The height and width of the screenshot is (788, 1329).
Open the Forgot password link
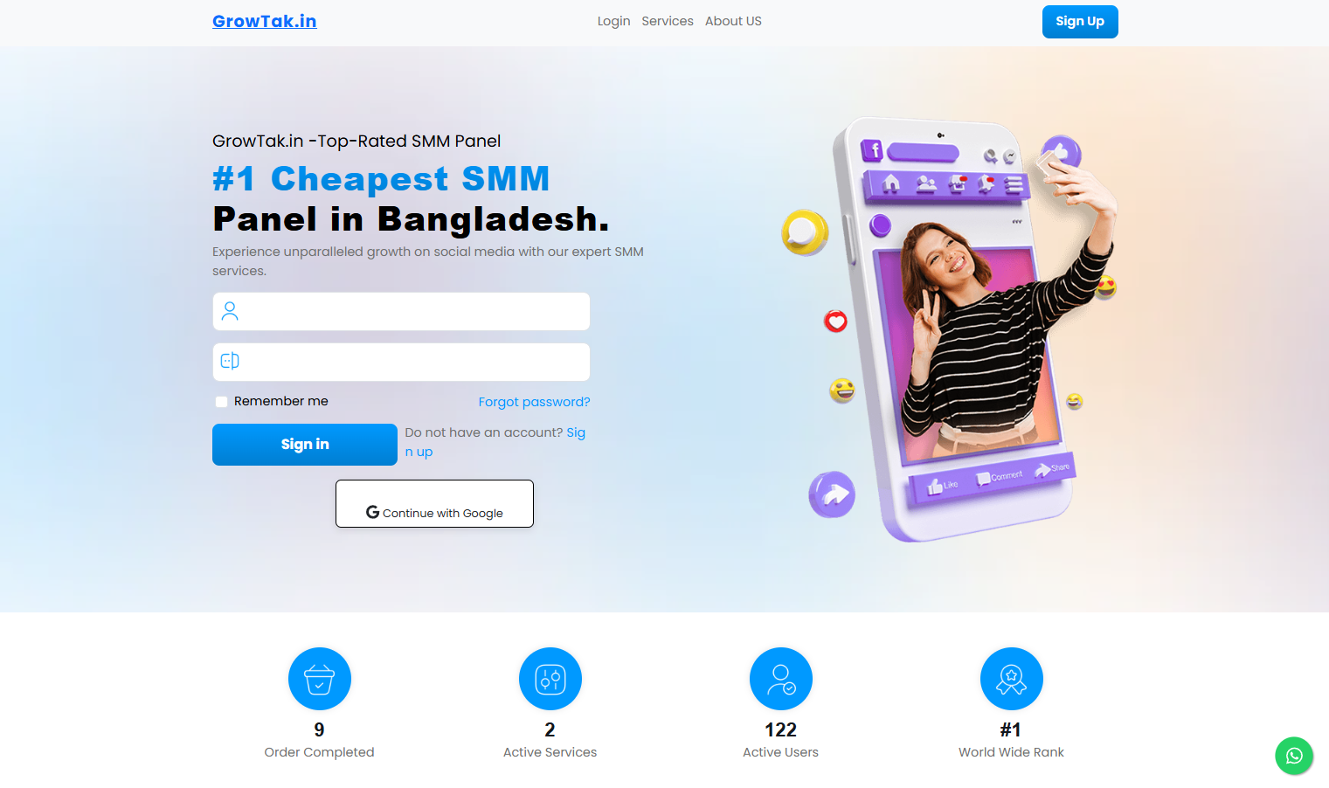pyautogui.click(x=534, y=402)
